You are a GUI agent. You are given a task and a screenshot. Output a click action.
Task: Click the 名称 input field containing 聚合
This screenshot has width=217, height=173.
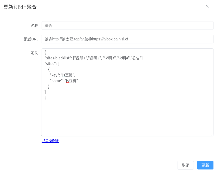(127, 25)
